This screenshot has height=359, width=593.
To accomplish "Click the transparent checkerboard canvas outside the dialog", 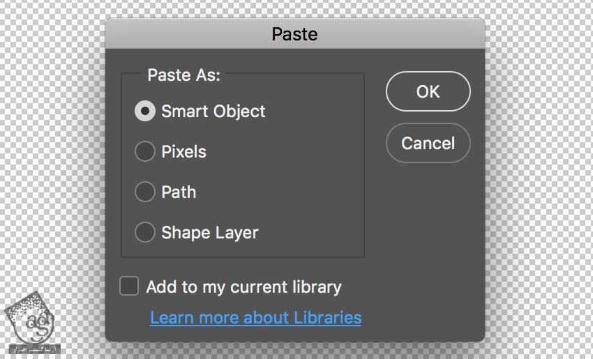I will [x=537, y=209].
